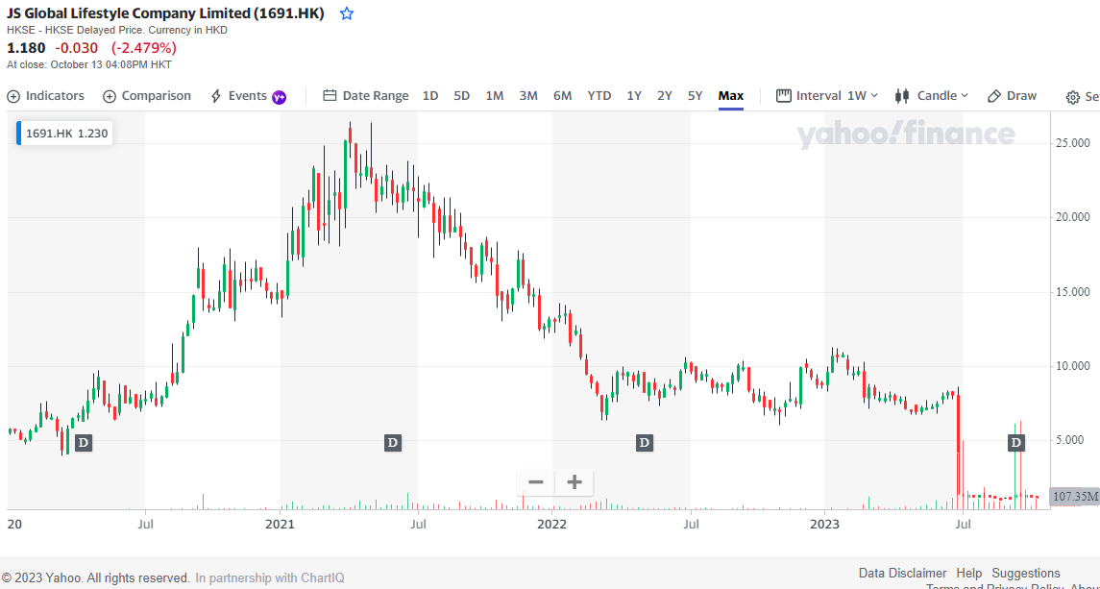Zoom in with the plus button
Viewport: 1100px width, 589px height.
[x=574, y=482]
